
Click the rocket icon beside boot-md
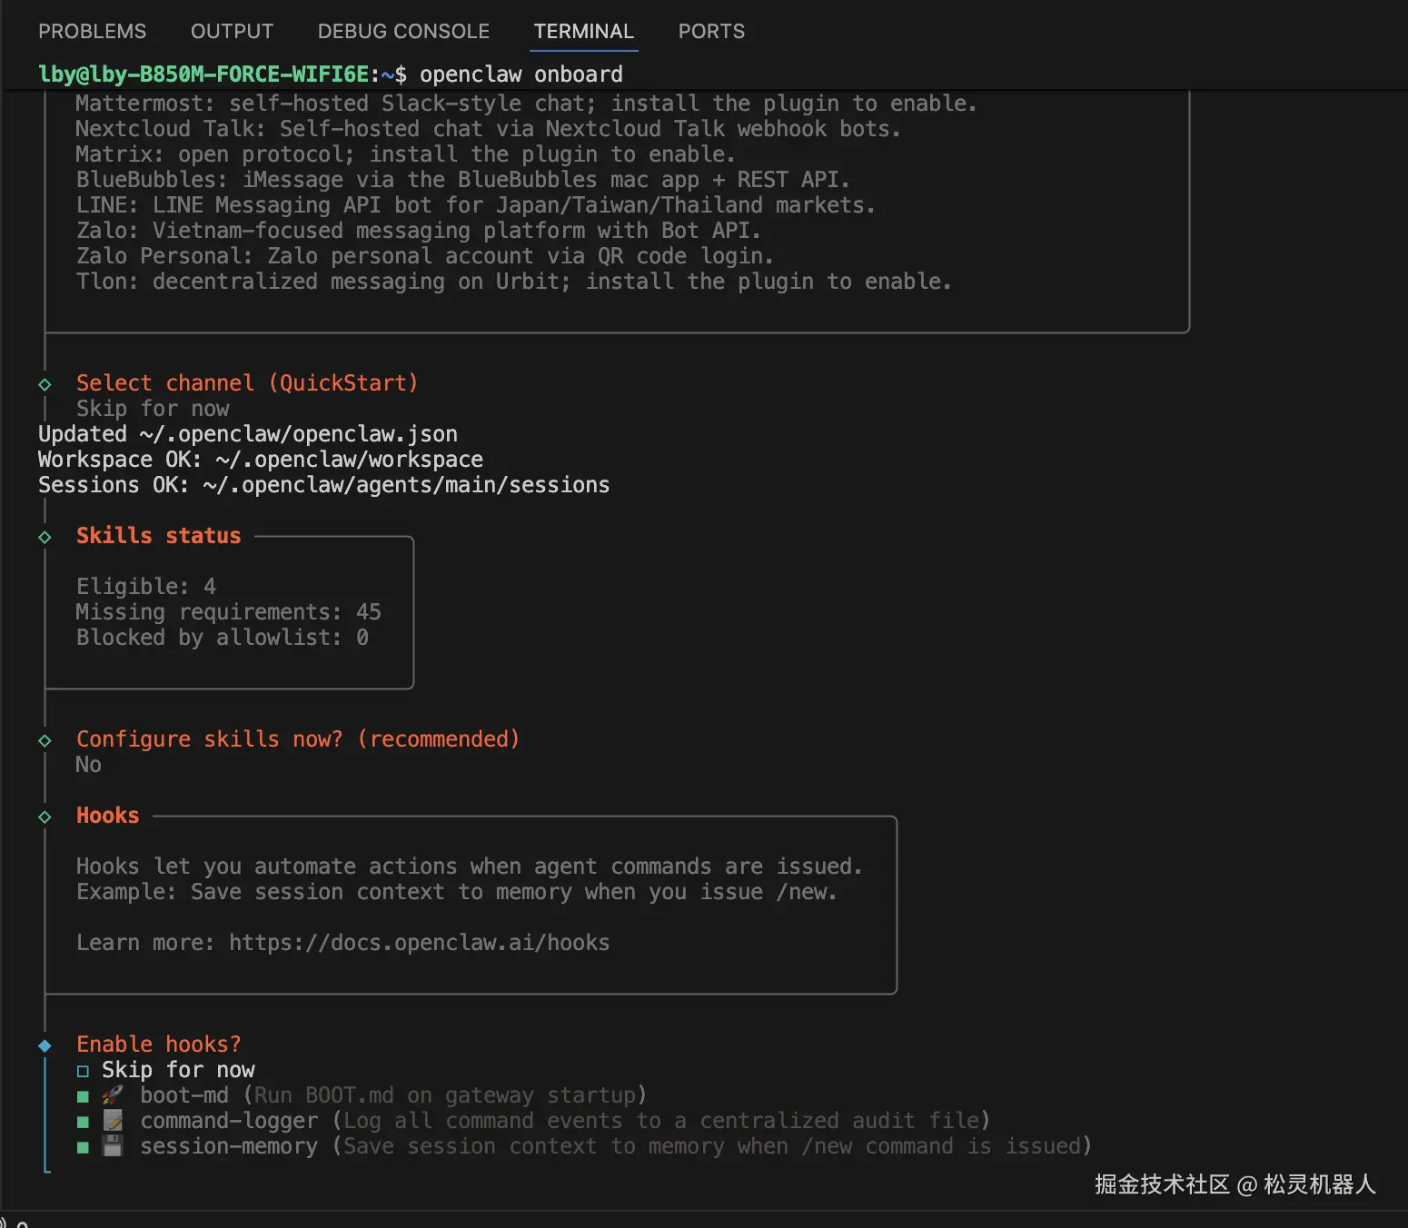pos(113,1095)
